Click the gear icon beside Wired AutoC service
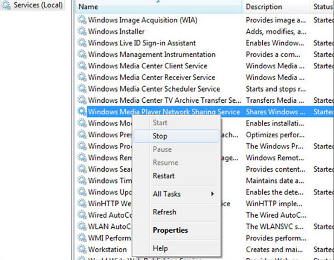This screenshot has height=260, width=334. click(82, 214)
